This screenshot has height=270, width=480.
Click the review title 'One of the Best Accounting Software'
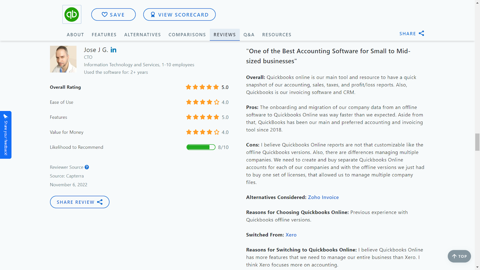pyautogui.click(x=328, y=56)
